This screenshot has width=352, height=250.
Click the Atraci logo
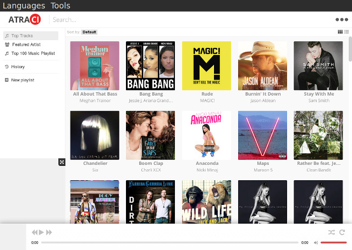pyautogui.click(x=25, y=19)
